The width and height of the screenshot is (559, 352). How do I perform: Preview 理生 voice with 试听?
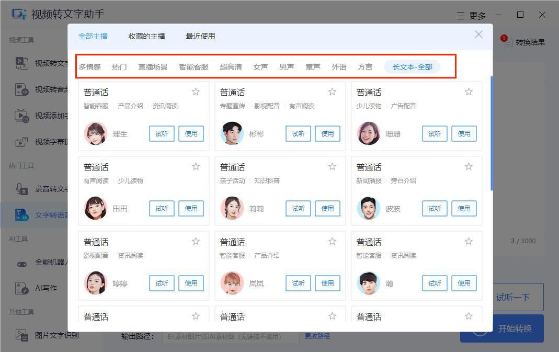pyautogui.click(x=162, y=133)
